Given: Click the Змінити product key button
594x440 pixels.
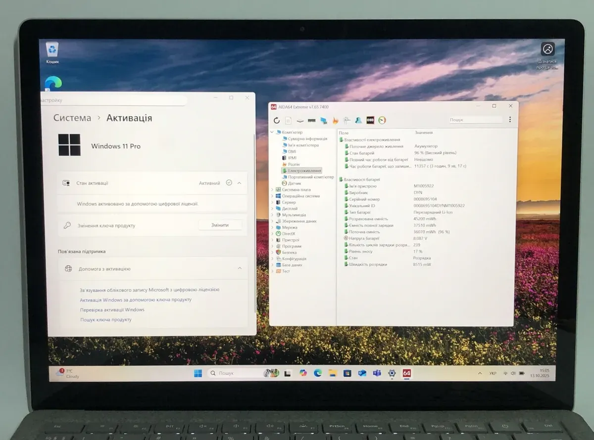Looking at the screenshot, I should [220, 225].
